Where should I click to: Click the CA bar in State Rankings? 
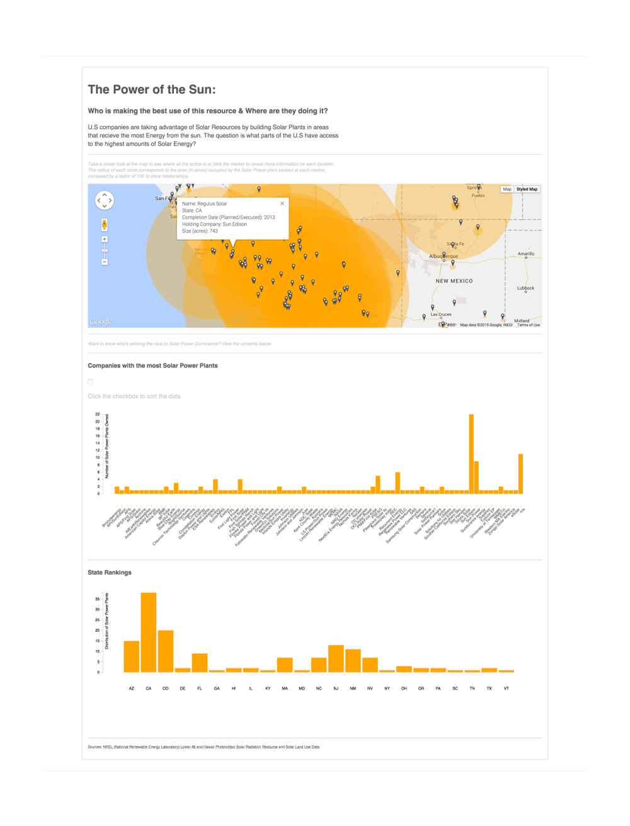click(149, 632)
